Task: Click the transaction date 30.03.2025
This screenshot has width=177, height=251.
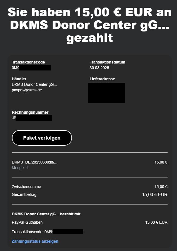Action: click(99, 68)
